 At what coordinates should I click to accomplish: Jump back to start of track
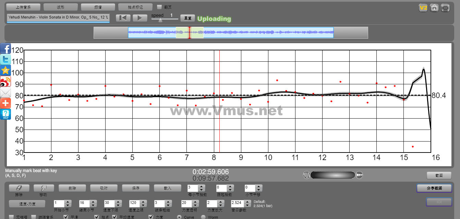[x=123, y=18]
